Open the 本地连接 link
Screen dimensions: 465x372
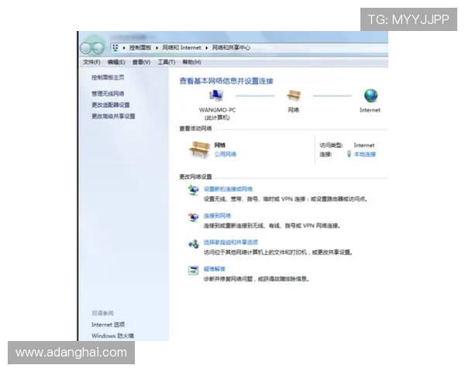click(x=365, y=154)
